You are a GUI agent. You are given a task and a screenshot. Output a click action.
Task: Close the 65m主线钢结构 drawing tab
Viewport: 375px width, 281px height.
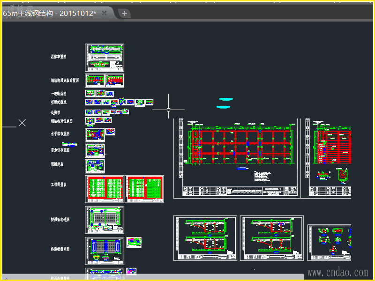[x=105, y=13]
